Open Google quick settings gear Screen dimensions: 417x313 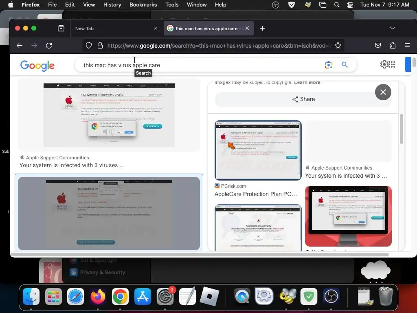pos(384,64)
